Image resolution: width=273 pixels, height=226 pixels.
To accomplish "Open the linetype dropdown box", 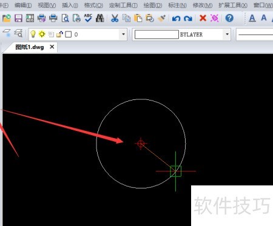I will click(x=255, y=35).
